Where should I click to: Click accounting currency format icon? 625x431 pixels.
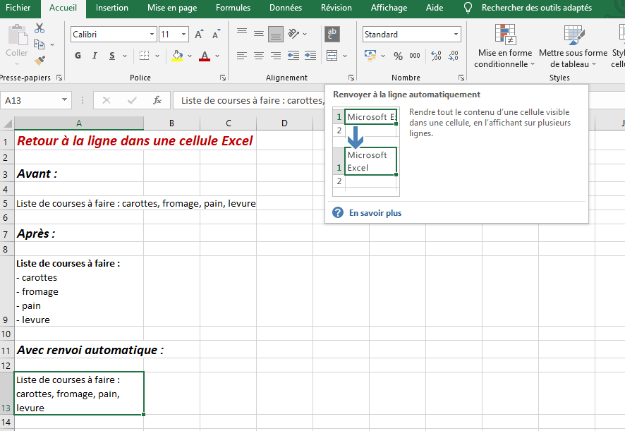(370, 56)
